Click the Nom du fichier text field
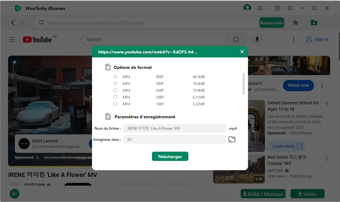Image resolution: width=340 pixels, height=202 pixels. coord(174,128)
